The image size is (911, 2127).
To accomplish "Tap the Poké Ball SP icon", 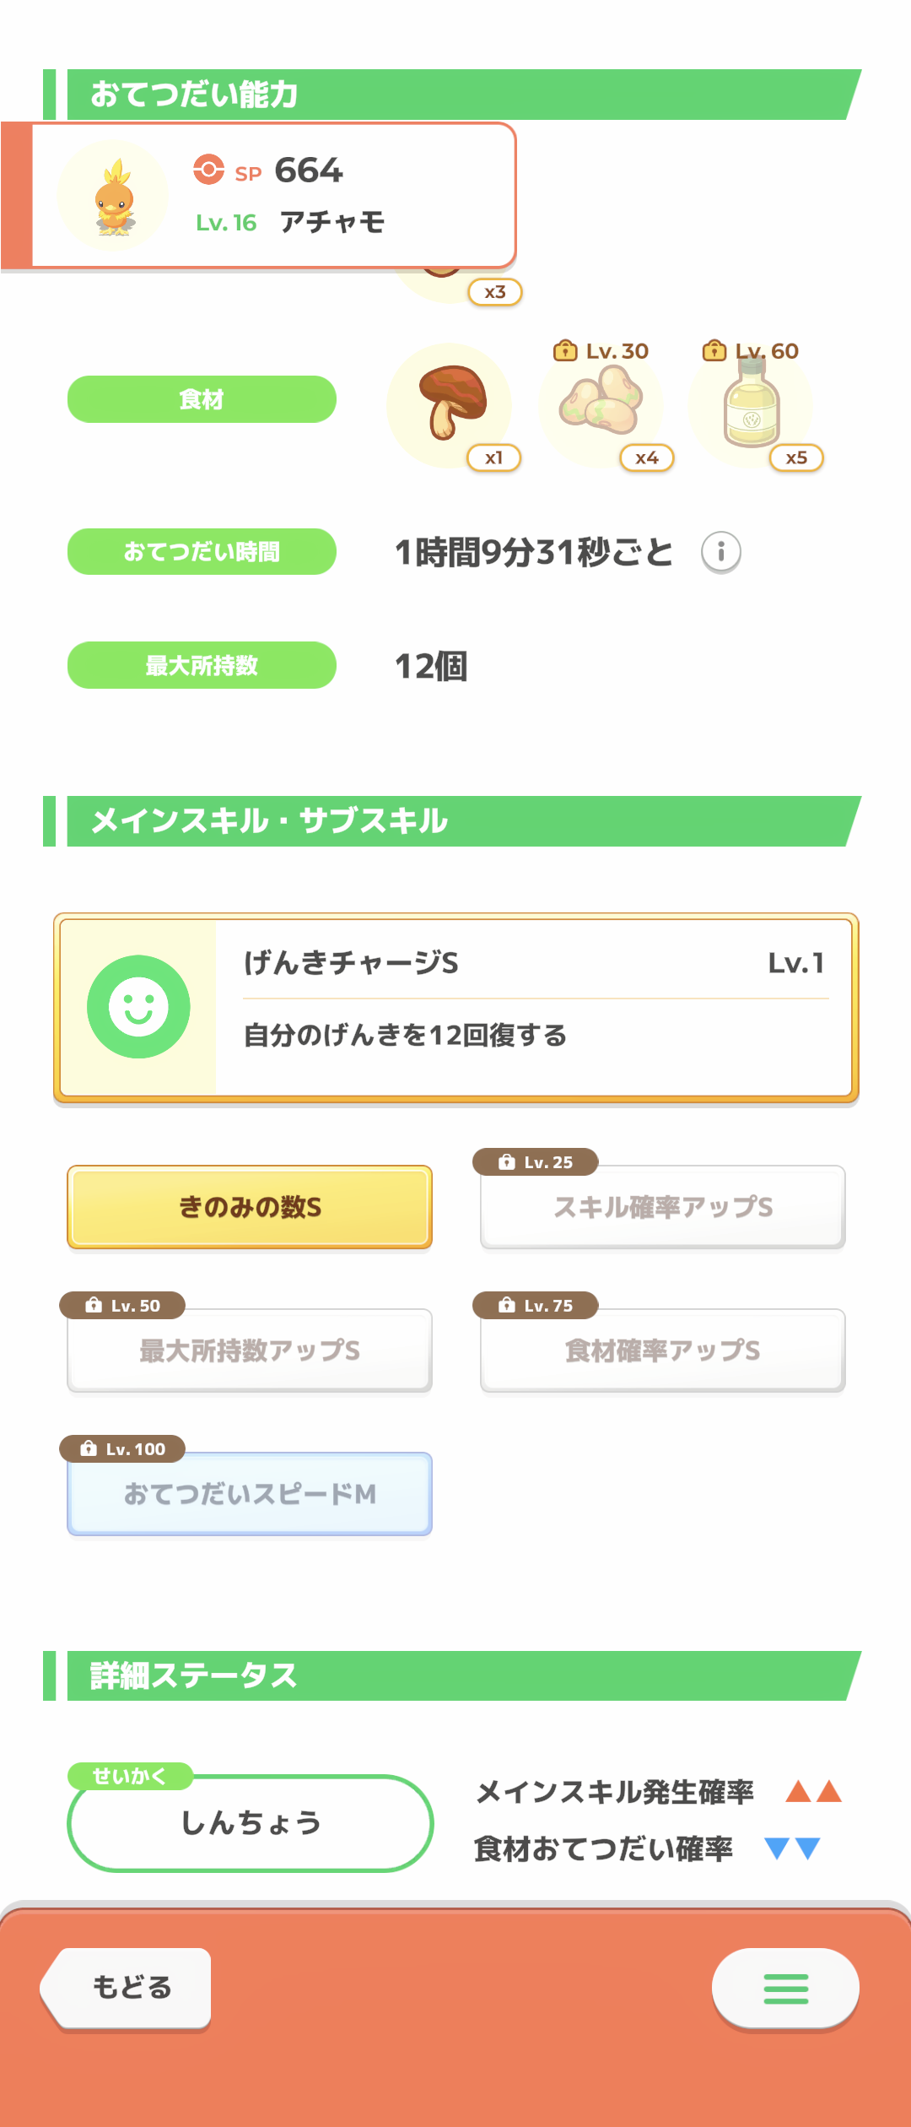I will (x=208, y=170).
